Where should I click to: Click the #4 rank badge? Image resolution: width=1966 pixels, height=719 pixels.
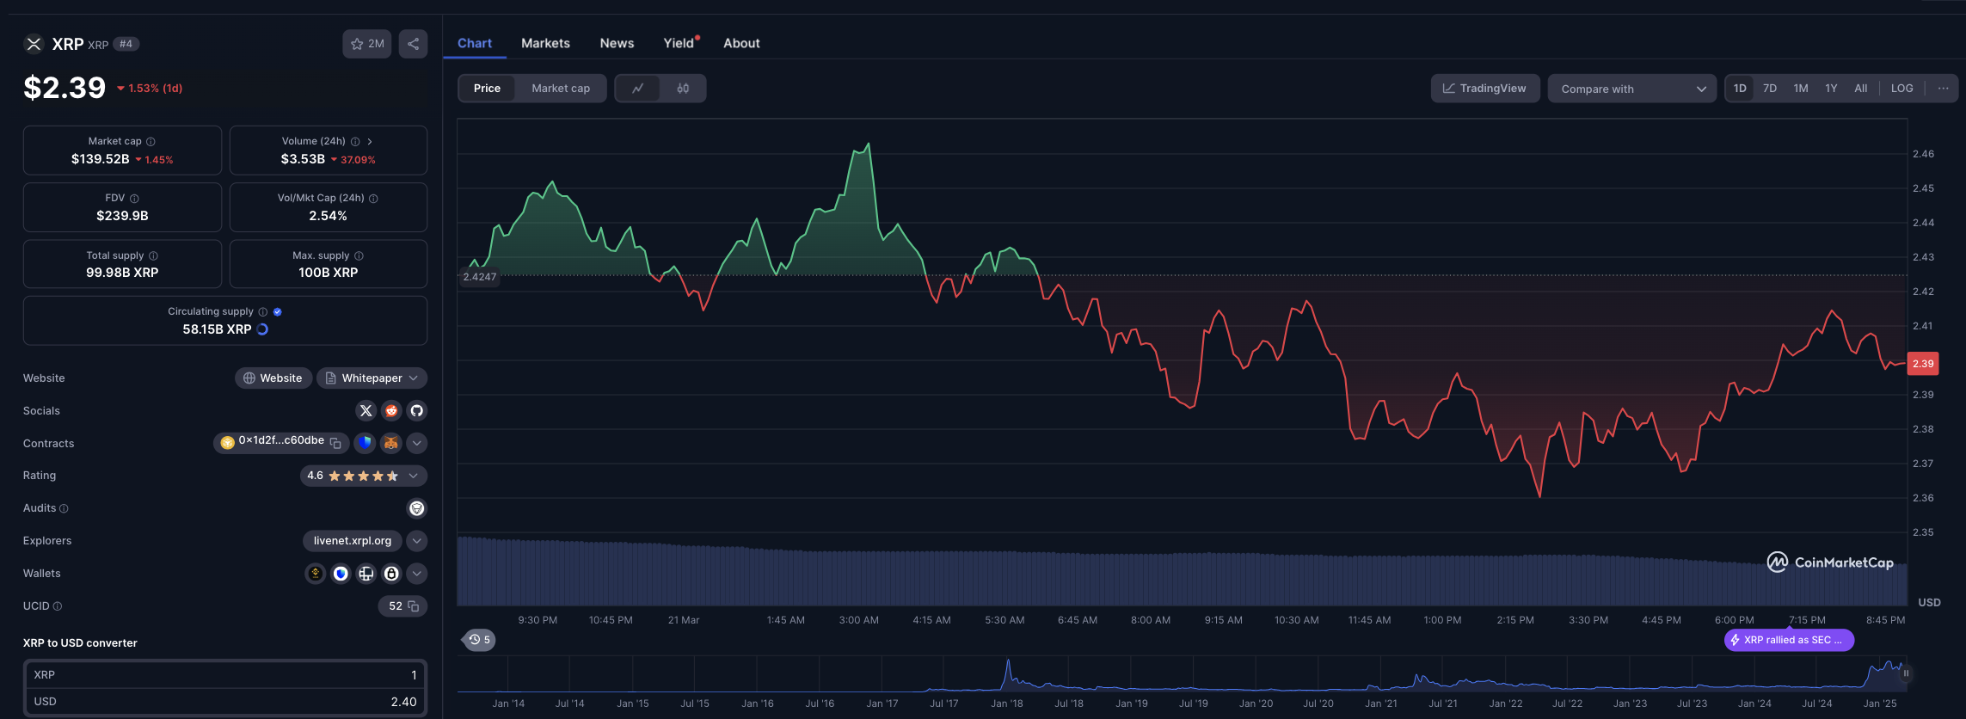[126, 44]
